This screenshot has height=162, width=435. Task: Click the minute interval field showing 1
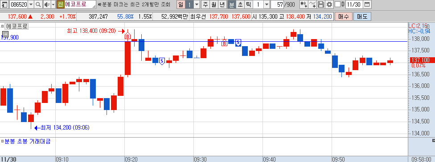tap(258, 4)
